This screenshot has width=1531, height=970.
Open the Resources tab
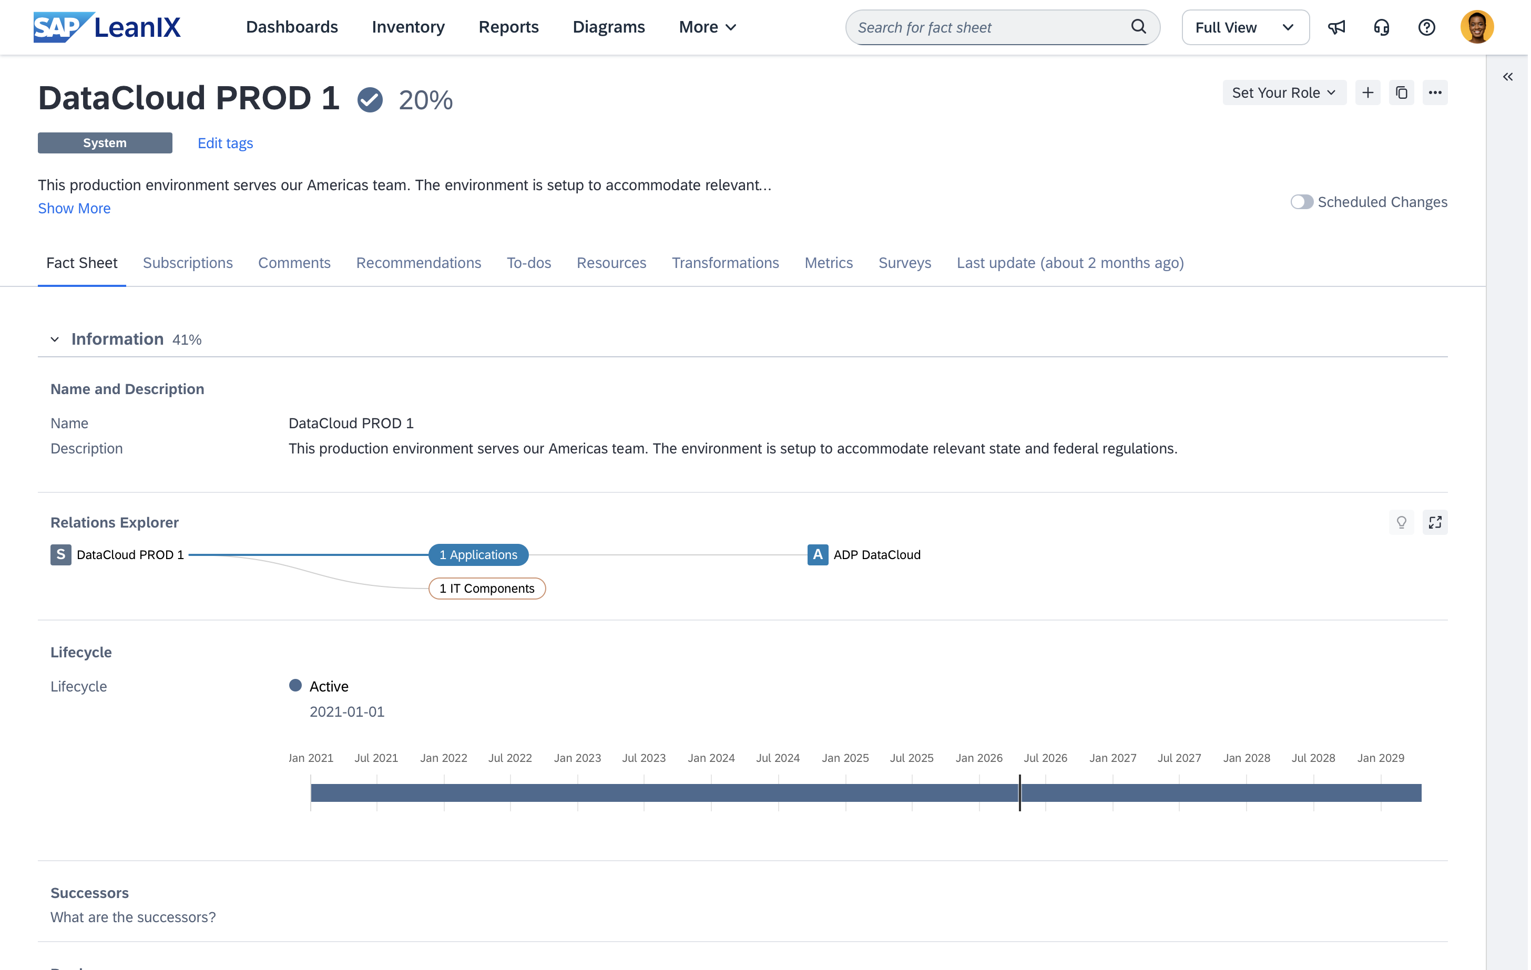click(611, 263)
